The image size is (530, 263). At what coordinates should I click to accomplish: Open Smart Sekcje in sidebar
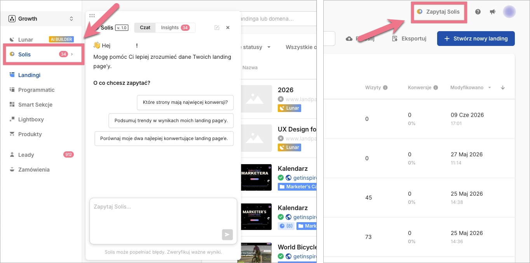tap(35, 105)
